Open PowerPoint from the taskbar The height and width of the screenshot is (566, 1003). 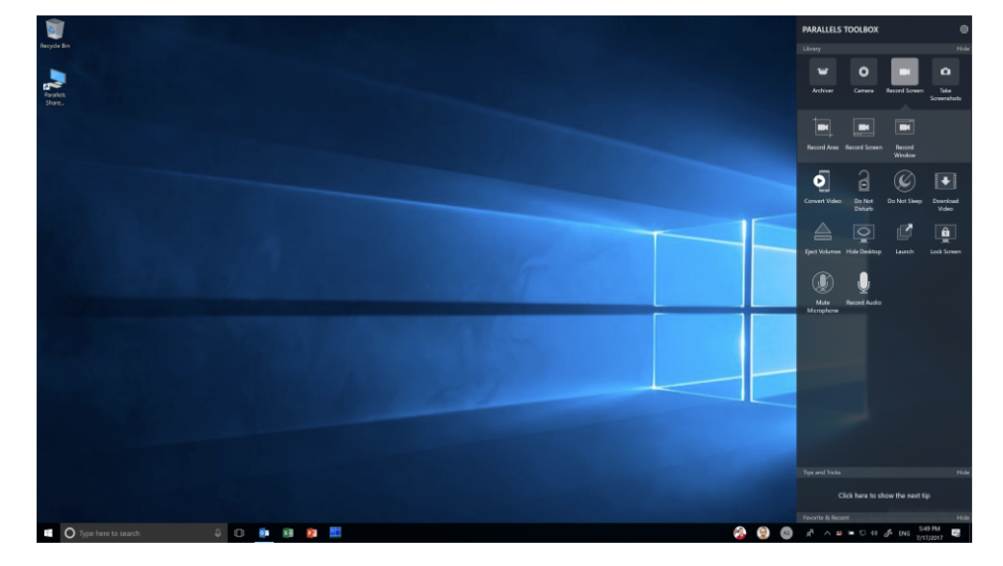[312, 532]
